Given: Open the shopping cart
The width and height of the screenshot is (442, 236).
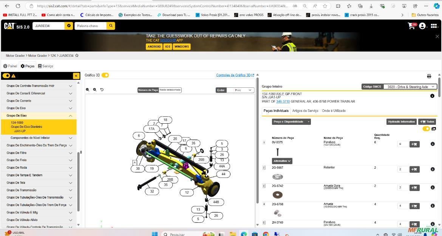Looking at the screenshot, I should coord(412,26).
